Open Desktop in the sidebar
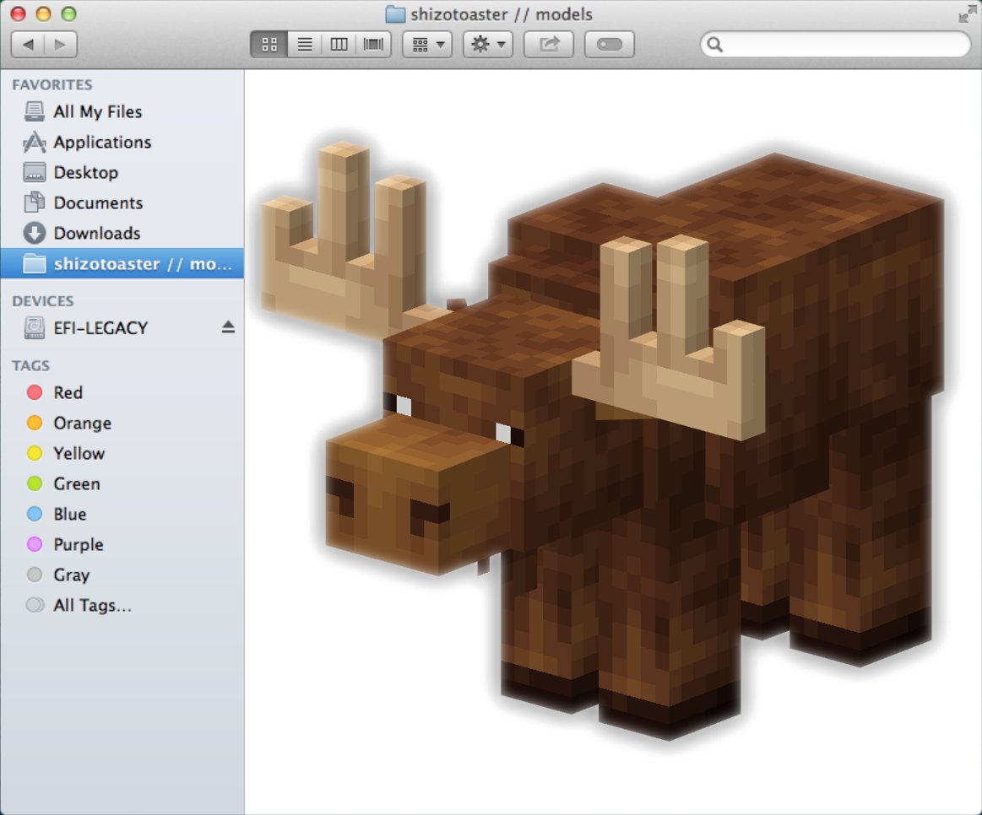 (122, 172)
